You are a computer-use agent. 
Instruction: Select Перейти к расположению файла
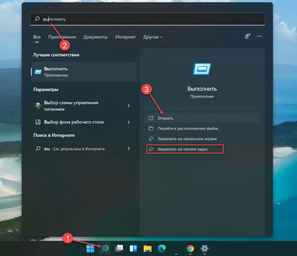pos(188,129)
